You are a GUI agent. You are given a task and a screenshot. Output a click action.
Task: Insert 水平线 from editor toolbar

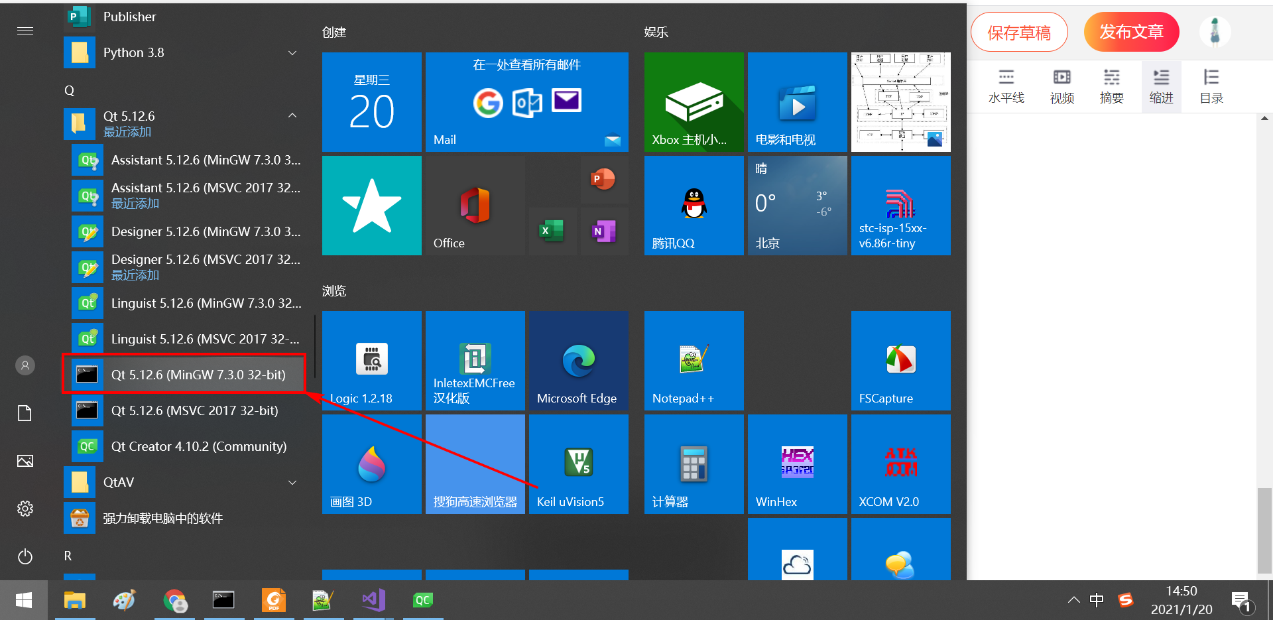pyautogui.click(x=1006, y=87)
